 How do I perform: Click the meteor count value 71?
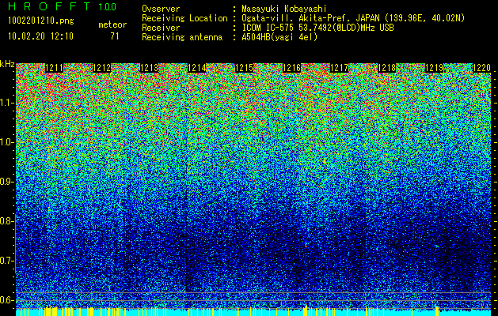coord(115,36)
